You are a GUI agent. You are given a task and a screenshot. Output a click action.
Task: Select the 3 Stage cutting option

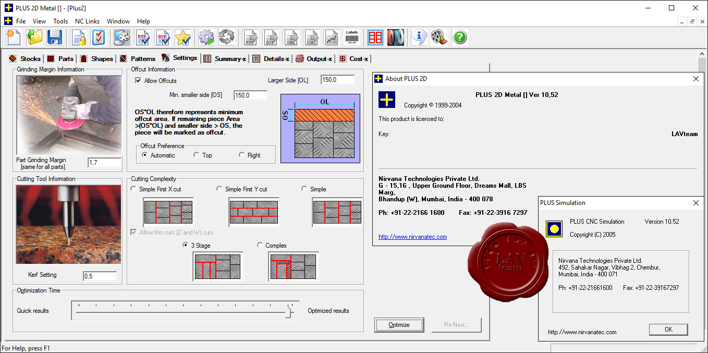point(186,246)
